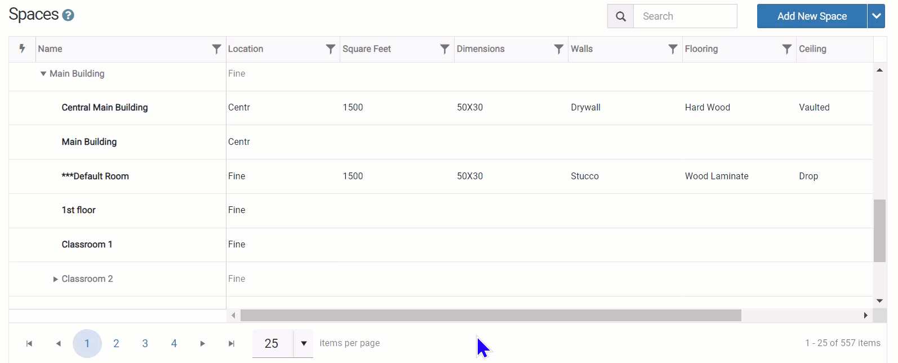Click the vertical scrollbar down arrow
This screenshot has height=363, width=898.
[879, 301]
